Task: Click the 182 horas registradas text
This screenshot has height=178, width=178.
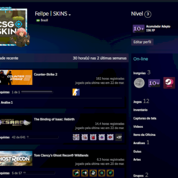Action: [110, 78]
